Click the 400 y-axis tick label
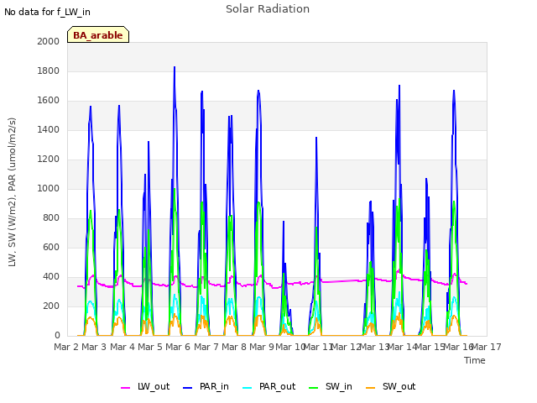The image size is (537, 403). pyautogui.click(x=51, y=276)
